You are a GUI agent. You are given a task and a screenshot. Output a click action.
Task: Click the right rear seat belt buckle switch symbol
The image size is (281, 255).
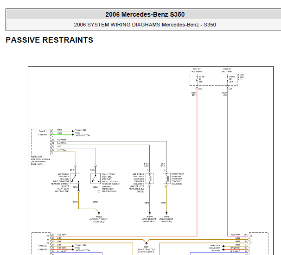click(x=96, y=178)
